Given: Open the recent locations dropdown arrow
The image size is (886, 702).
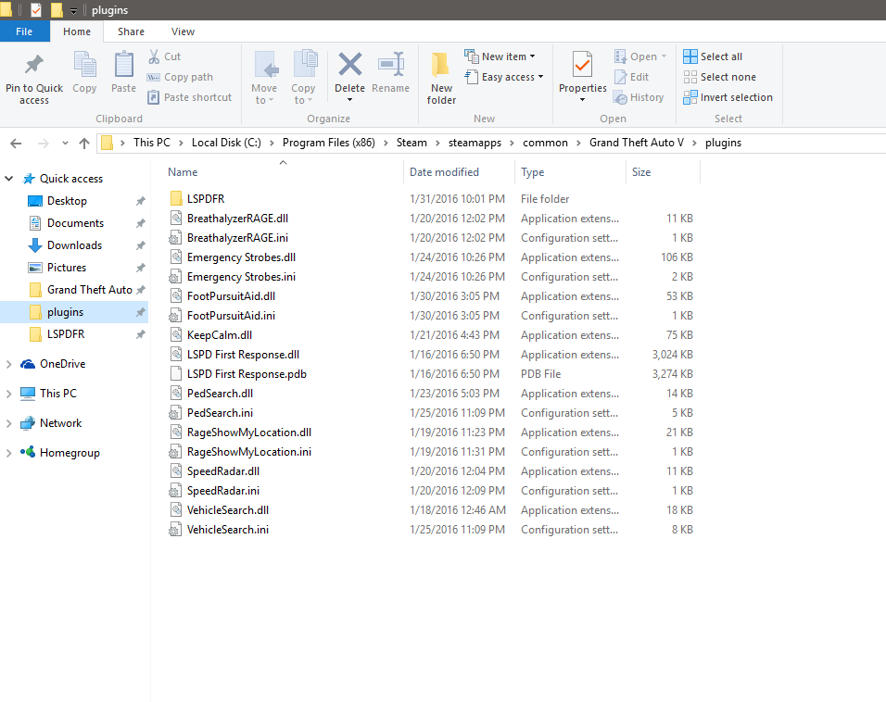Looking at the screenshot, I should (65, 144).
